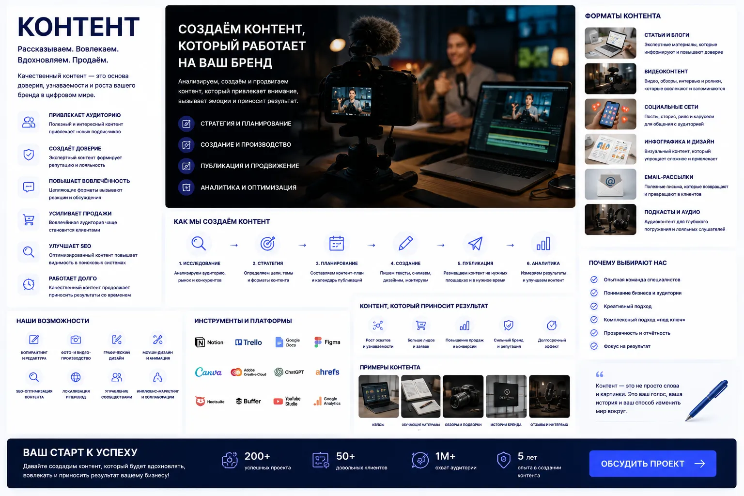Image resolution: width=744 pixels, height=496 pixels.
Task: Click the Canva logo
Action: click(x=208, y=372)
